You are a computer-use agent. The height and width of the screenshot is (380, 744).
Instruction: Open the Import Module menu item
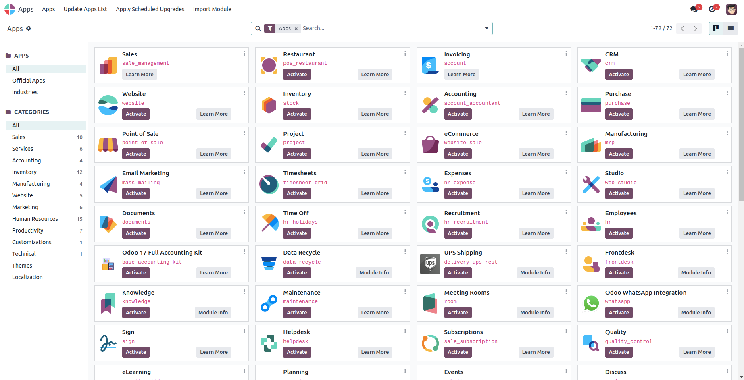point(212,9)
